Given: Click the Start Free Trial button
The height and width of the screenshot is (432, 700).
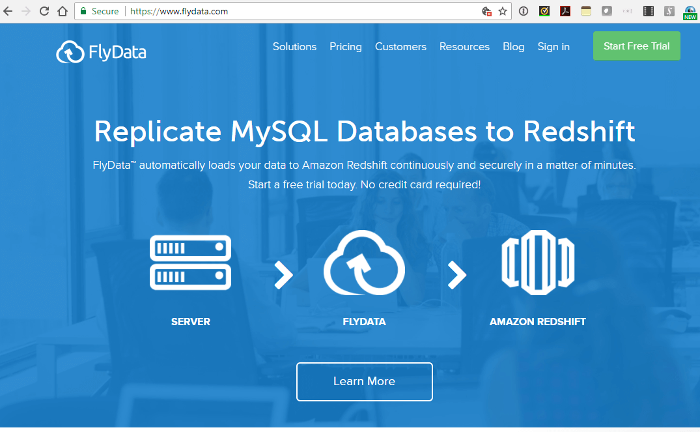Looking at the screenshot, I should [x=636, y=46].
